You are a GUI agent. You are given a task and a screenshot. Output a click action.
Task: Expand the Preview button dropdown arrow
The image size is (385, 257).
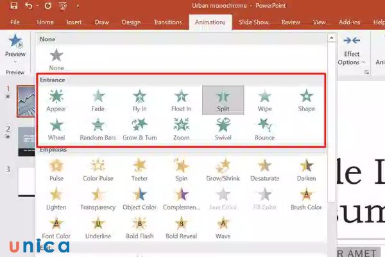(15, 62)
